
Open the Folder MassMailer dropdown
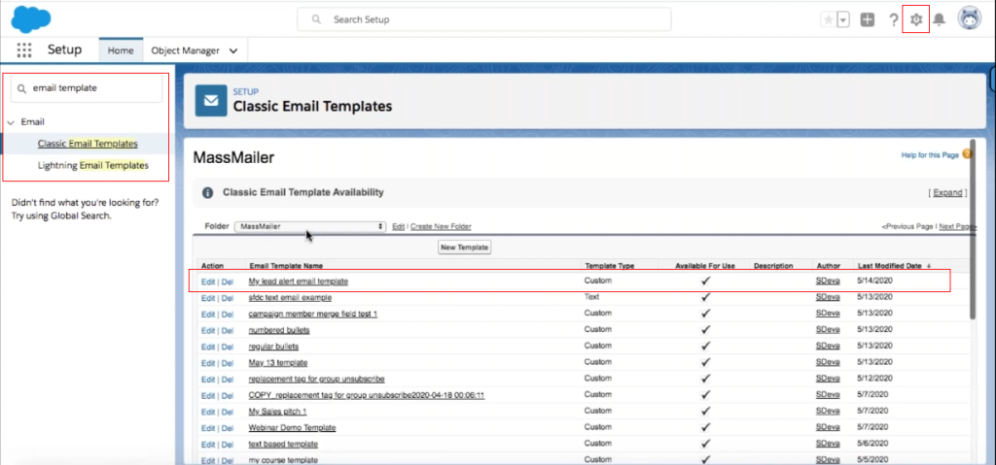310,226
